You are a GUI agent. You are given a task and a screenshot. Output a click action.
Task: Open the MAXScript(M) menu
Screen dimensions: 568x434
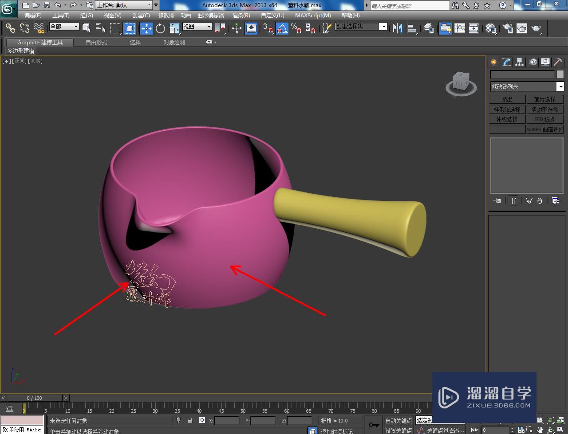tap(313, 15)
